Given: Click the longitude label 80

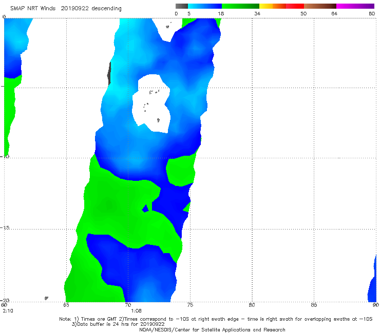Looking at the screenshot, I should pos(252,305).
